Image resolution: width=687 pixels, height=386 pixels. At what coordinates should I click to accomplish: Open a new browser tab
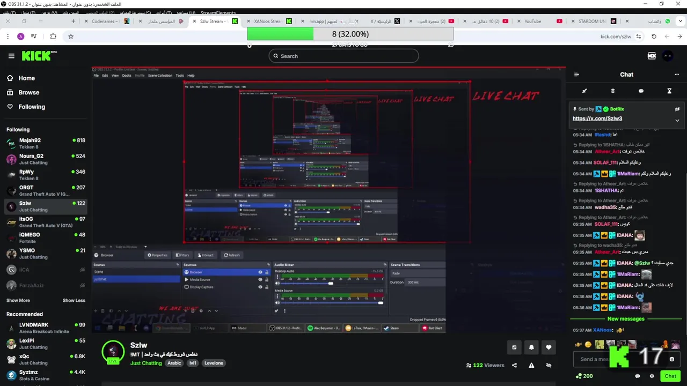(x=74, y=21)
